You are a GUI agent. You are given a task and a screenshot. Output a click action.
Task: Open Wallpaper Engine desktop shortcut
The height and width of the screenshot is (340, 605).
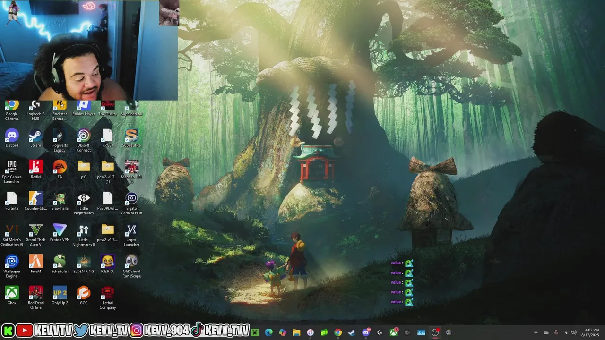[x=12, y=266]
